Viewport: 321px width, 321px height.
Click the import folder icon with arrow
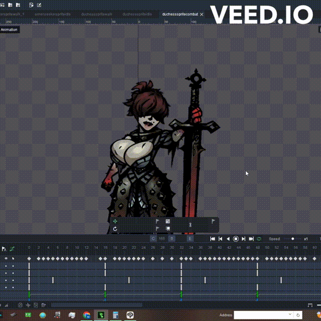[18, 5]
